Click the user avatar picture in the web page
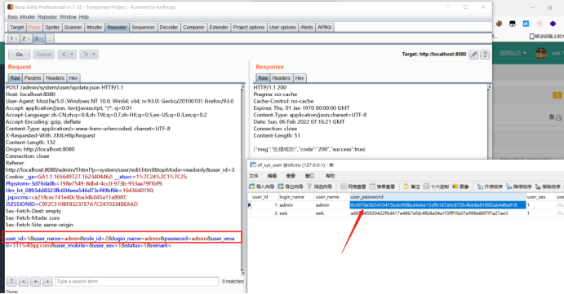 pos(541,53)
